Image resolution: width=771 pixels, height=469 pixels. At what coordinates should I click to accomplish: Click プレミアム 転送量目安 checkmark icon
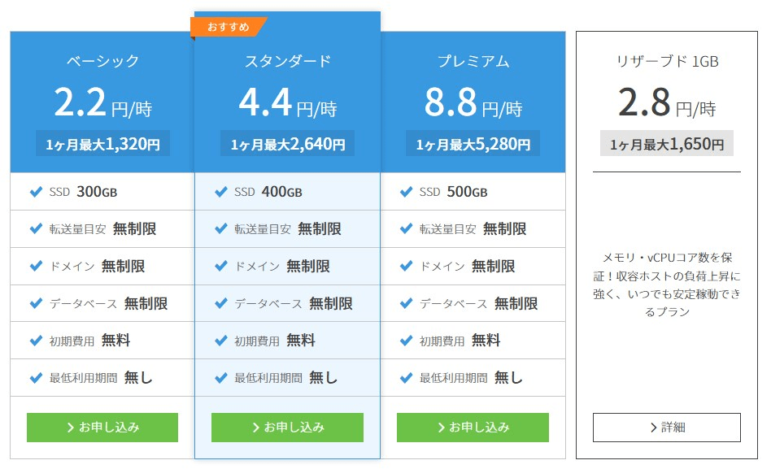pos(406,228)
